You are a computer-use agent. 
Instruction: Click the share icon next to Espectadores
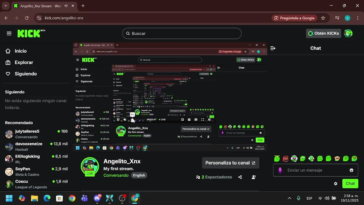[x=240, y=177]
